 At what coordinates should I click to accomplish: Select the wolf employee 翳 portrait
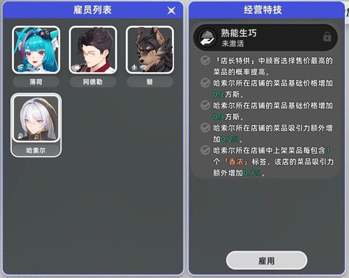point(150,50)
